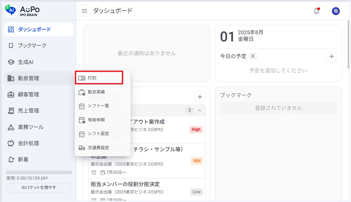This screenshot has height=202, width=351.
Task: Open 生成AI in the sidebar
Action: click(39, 62)
